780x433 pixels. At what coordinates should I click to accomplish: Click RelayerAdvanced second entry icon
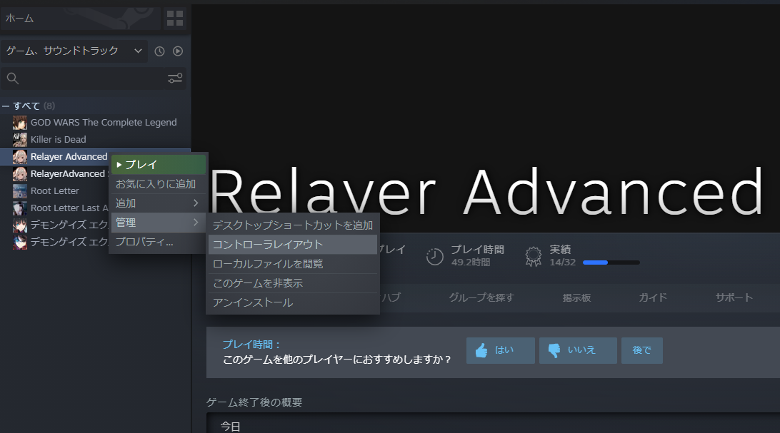pos(20,174)
